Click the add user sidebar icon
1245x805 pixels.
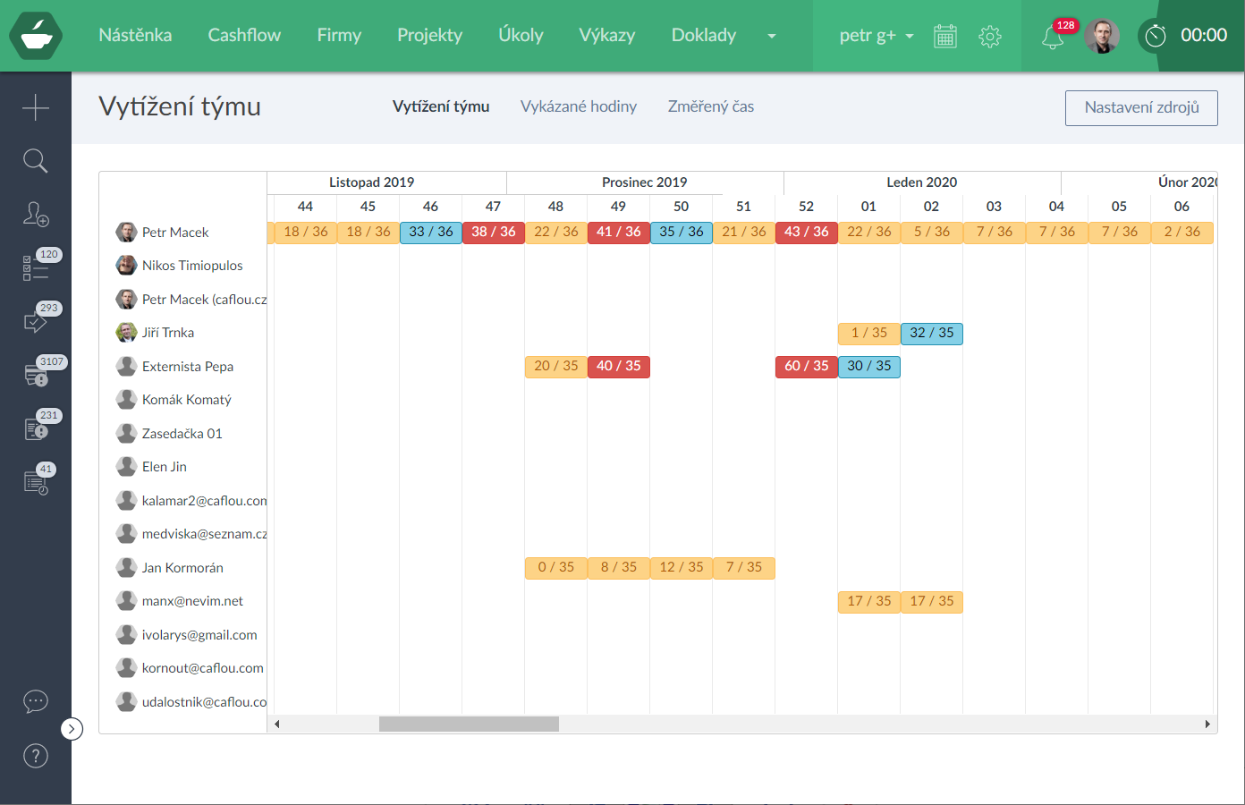(36, 215)
